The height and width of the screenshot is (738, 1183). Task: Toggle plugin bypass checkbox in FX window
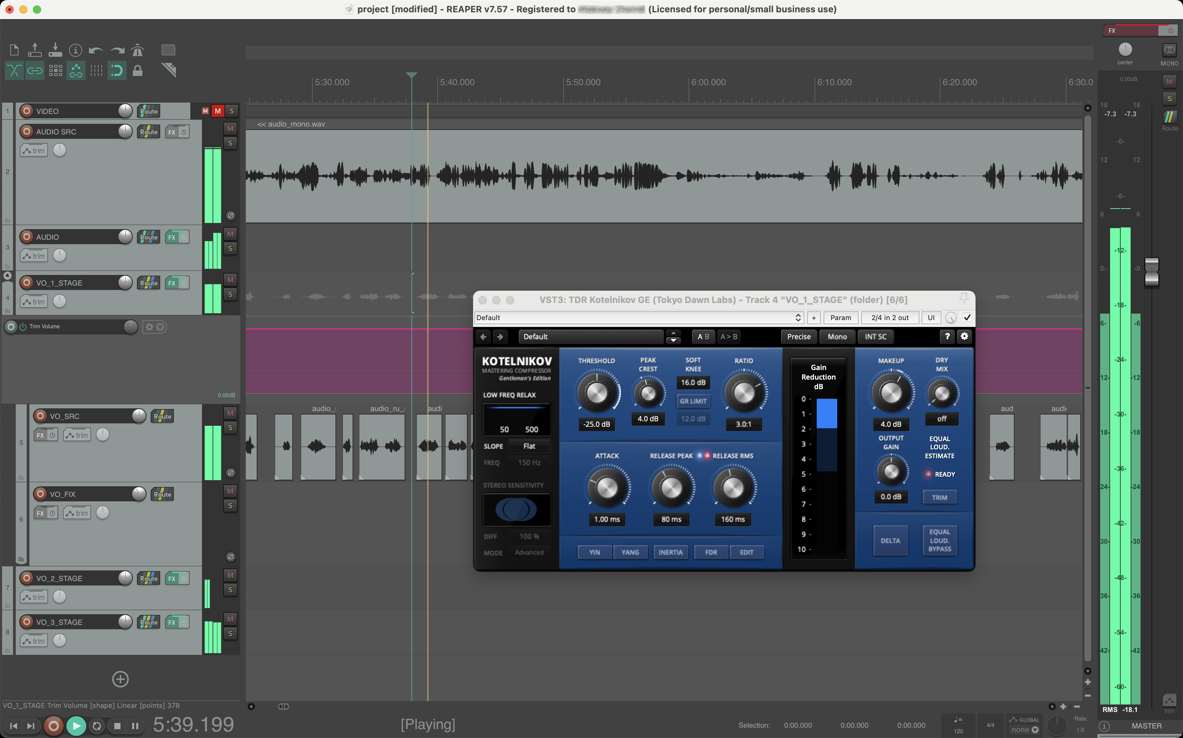tap(967, 317)
